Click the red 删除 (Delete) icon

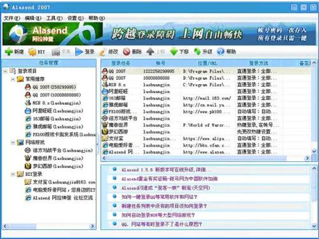pyautogui.click(x=127, y=52)
